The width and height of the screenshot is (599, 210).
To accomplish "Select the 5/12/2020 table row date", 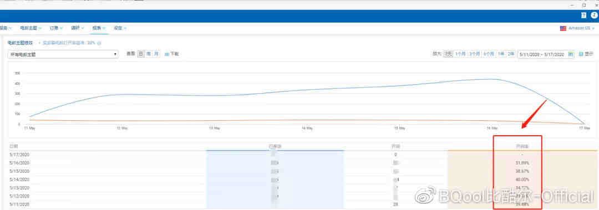I will tap(19, 196).
